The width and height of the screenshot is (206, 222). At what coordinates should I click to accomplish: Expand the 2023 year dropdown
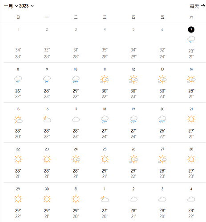coord(26,6)
